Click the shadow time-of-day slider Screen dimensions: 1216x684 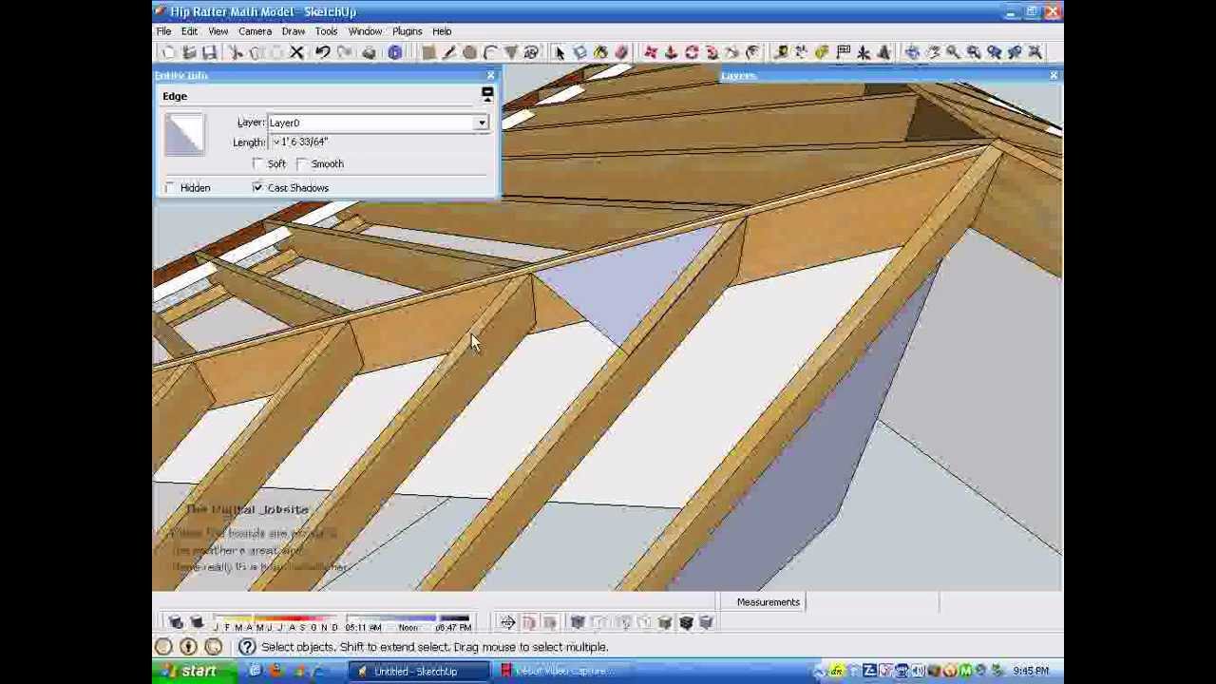408,621
